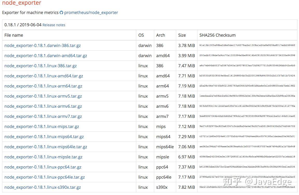This screenshot has width=299, height=195.
Task: Download node_exporter-0.18.1.linux-amd64.tar.gz
Action: (44, 76)
